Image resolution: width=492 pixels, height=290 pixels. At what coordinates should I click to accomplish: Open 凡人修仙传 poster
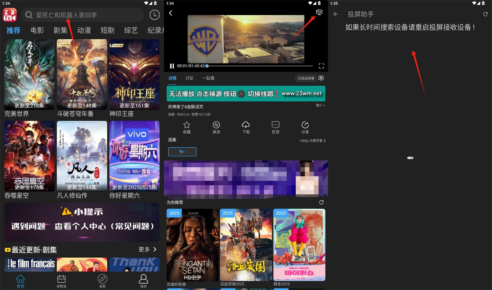point(82,156)
